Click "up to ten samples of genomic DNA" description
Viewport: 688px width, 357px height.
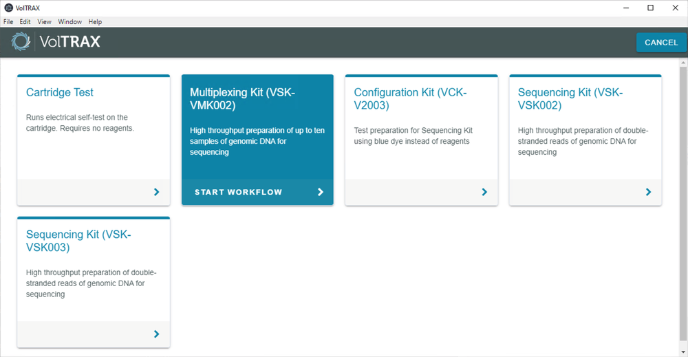click(x=257, y=141)
